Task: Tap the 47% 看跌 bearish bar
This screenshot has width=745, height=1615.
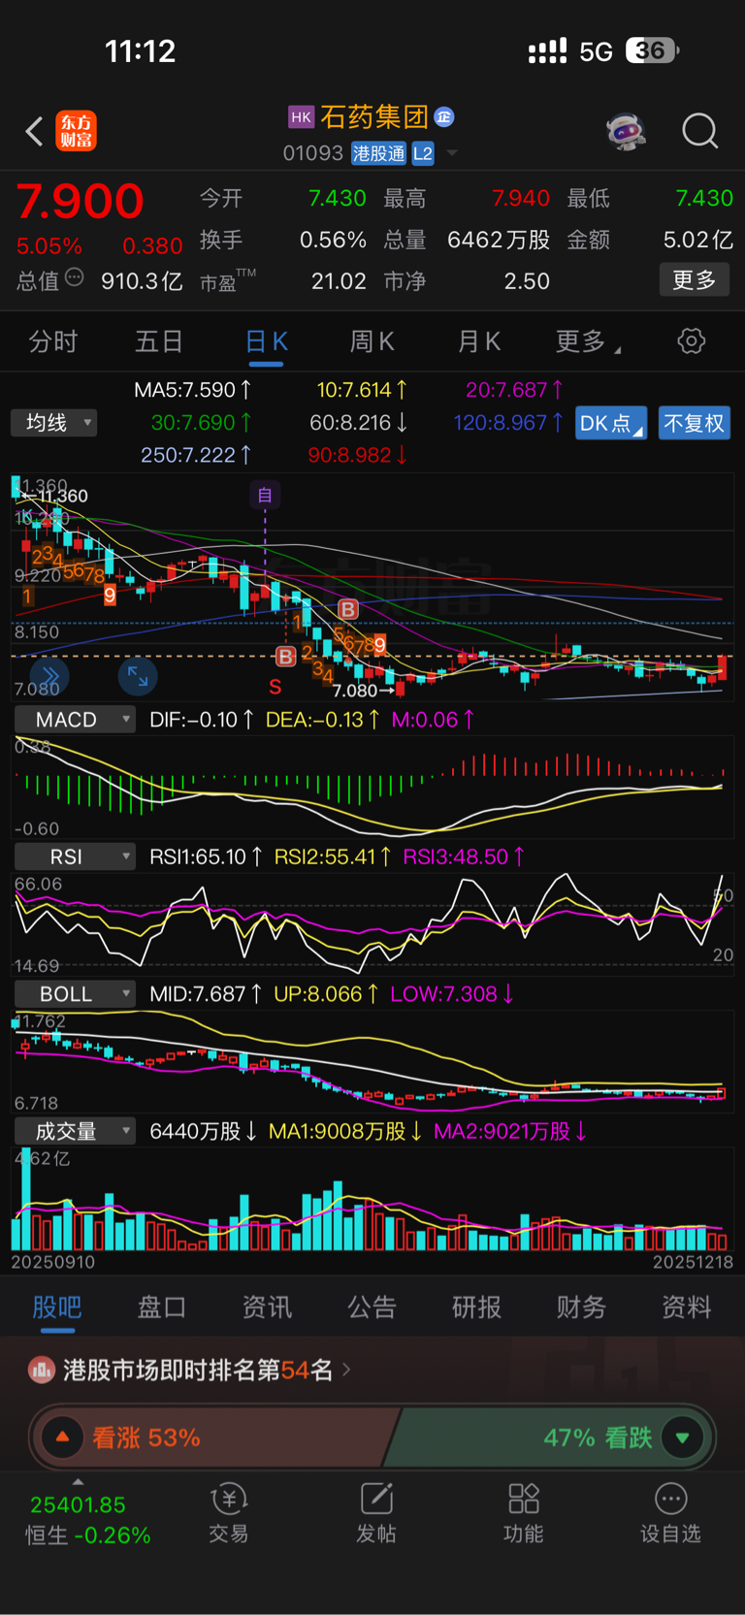Action: (551, 1437)
